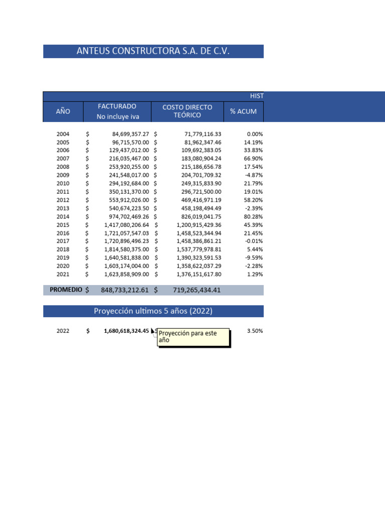This screenshot has width=385, height=514.
Task: Select percentage cell -9.59%
Action: coord(254,258)
